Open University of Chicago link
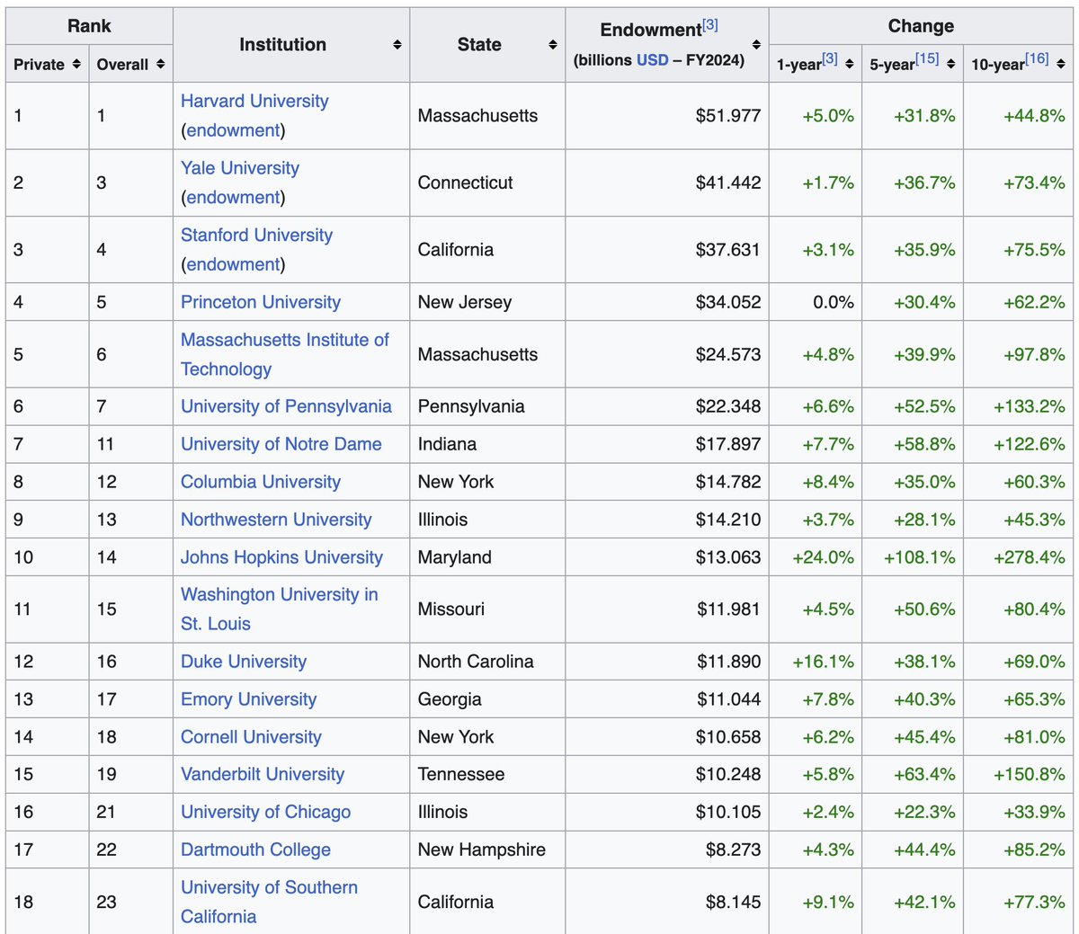The image size is (1079, 934). point(265,812)
